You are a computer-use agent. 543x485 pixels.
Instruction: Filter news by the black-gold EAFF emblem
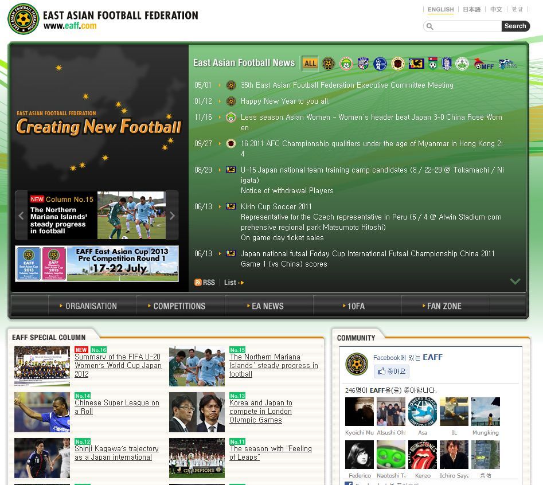[329, 64]
